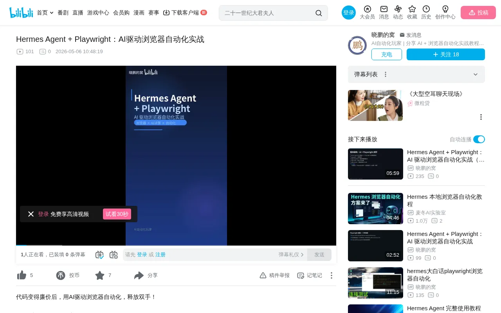The height and width of the screenshot is (313, 501).
Task: Toggle danmaku display on/off
Action: point(99,255)
